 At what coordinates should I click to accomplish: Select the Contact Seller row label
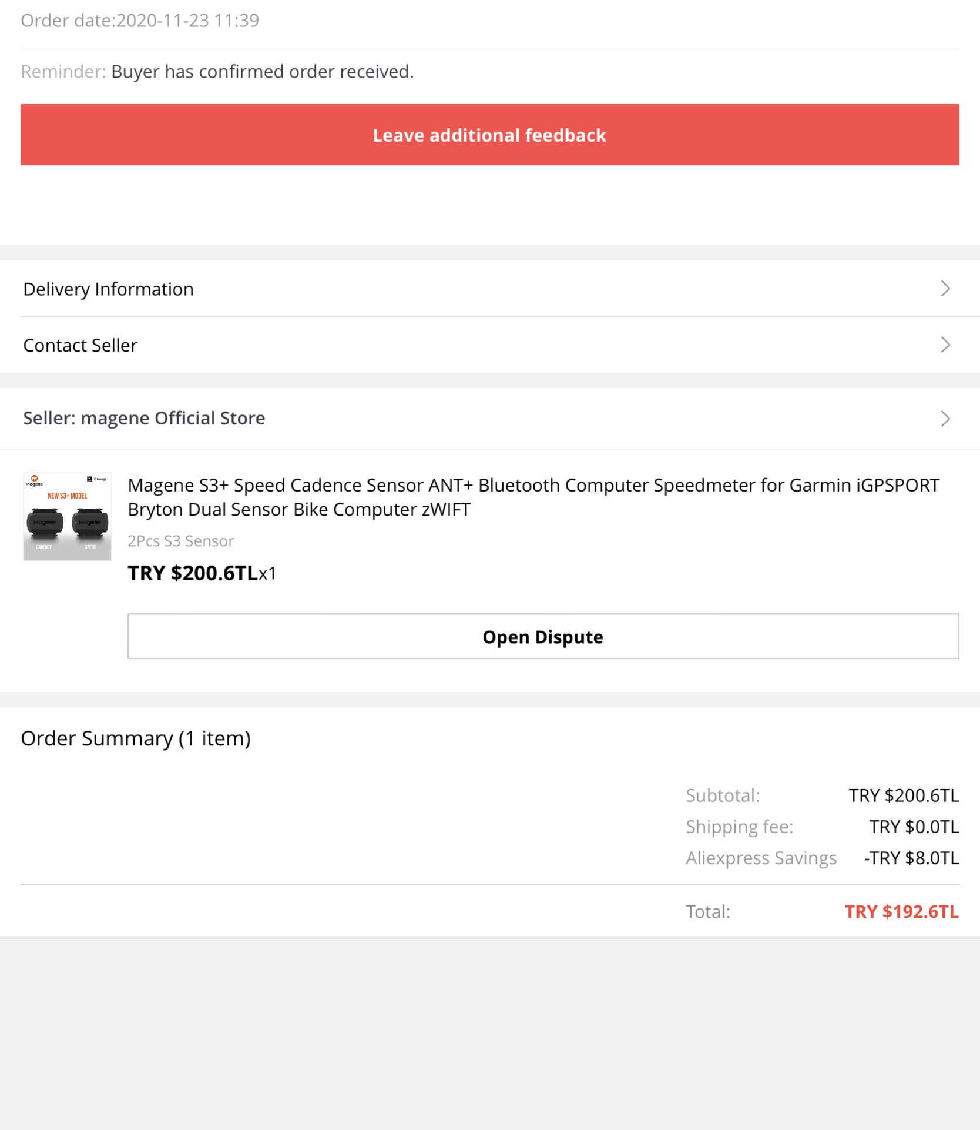click(x=80, y=345)
